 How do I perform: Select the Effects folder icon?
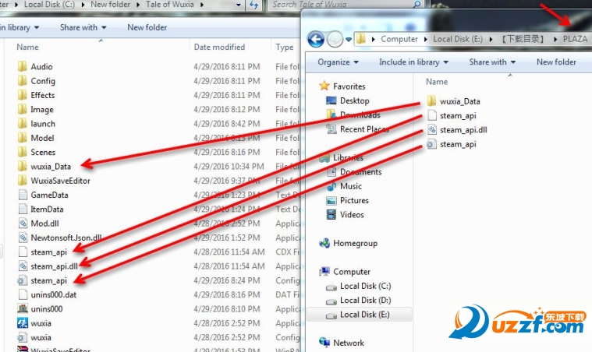[23, 95]
